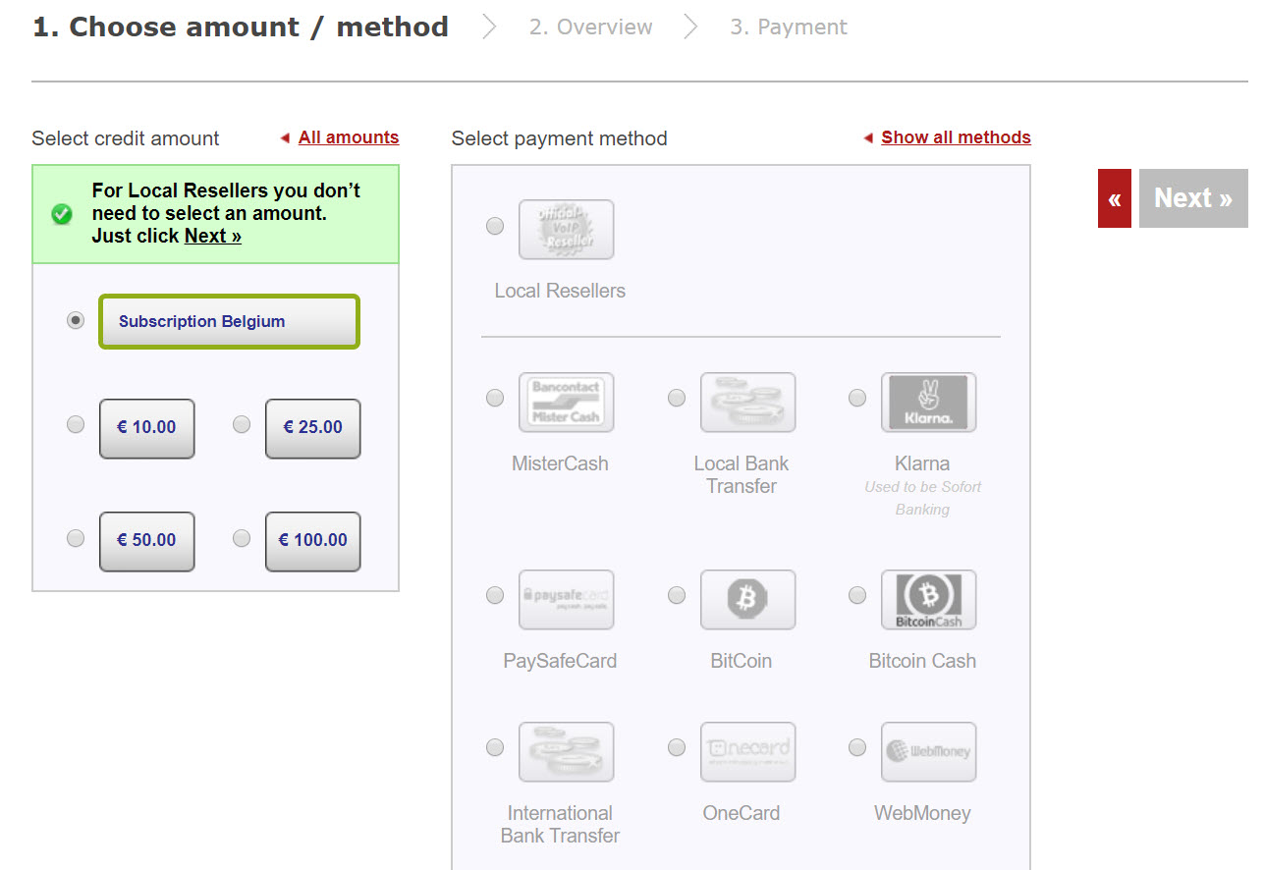This screenshot has width=1264, height=870.
Task: Click the Local Resellers logo icon
Action: (566, 230)
